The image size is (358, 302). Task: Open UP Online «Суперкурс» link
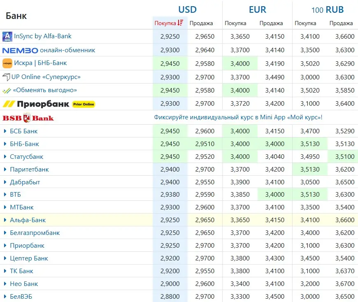(46, 77)
